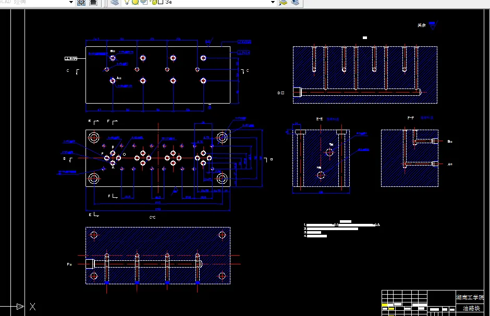The height and width of the screenshot is (316, 490).
Task: Select the 其余 surface finish note
Action: tap(422, 26)
